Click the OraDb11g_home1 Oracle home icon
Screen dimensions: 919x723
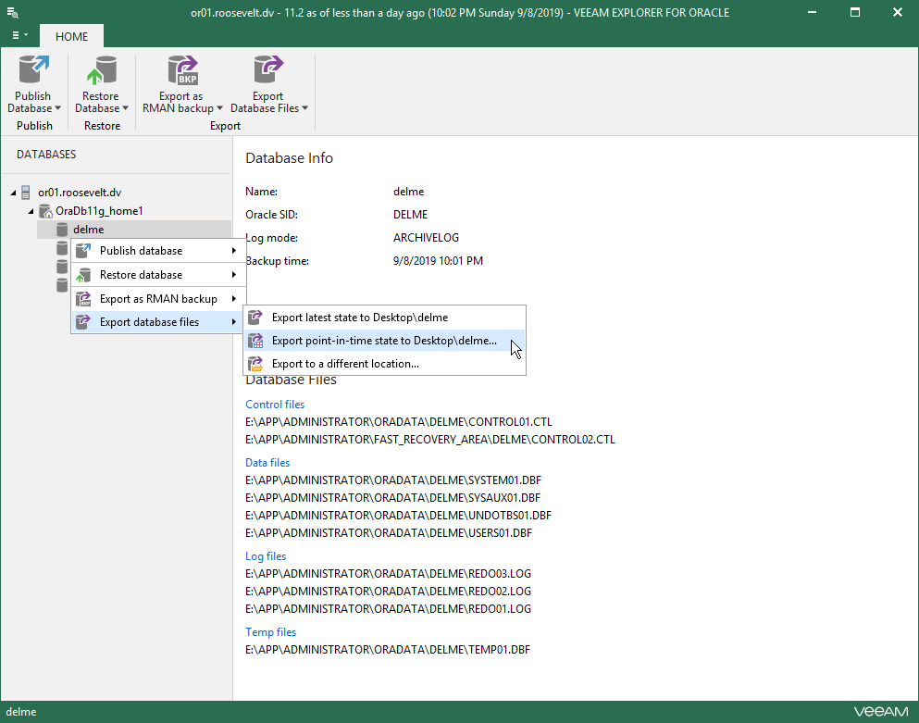(44, 211)
